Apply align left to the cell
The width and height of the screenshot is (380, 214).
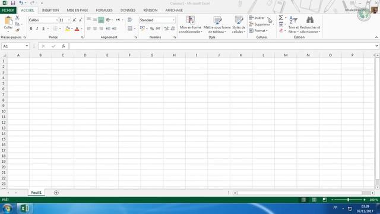pyautogui.click(x=88, y=29)
